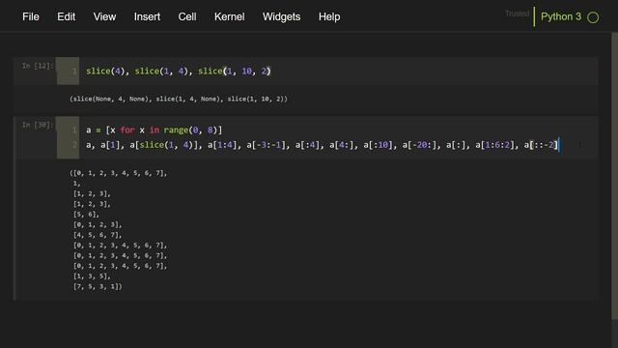Image resolution: width=618 pixels, height=348 pixels.
Task: Open the Widgets menu
Action: 281,16
